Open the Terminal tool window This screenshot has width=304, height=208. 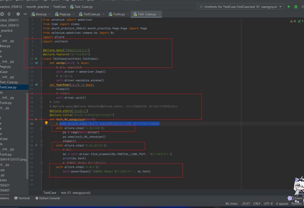(22, 198)
